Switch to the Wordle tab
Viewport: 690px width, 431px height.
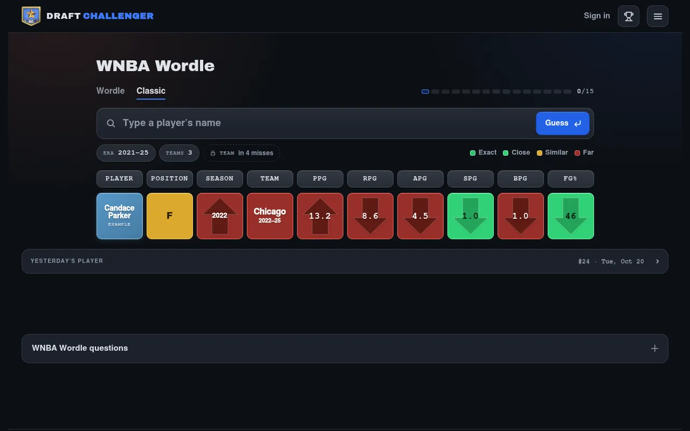coord(111,91)
